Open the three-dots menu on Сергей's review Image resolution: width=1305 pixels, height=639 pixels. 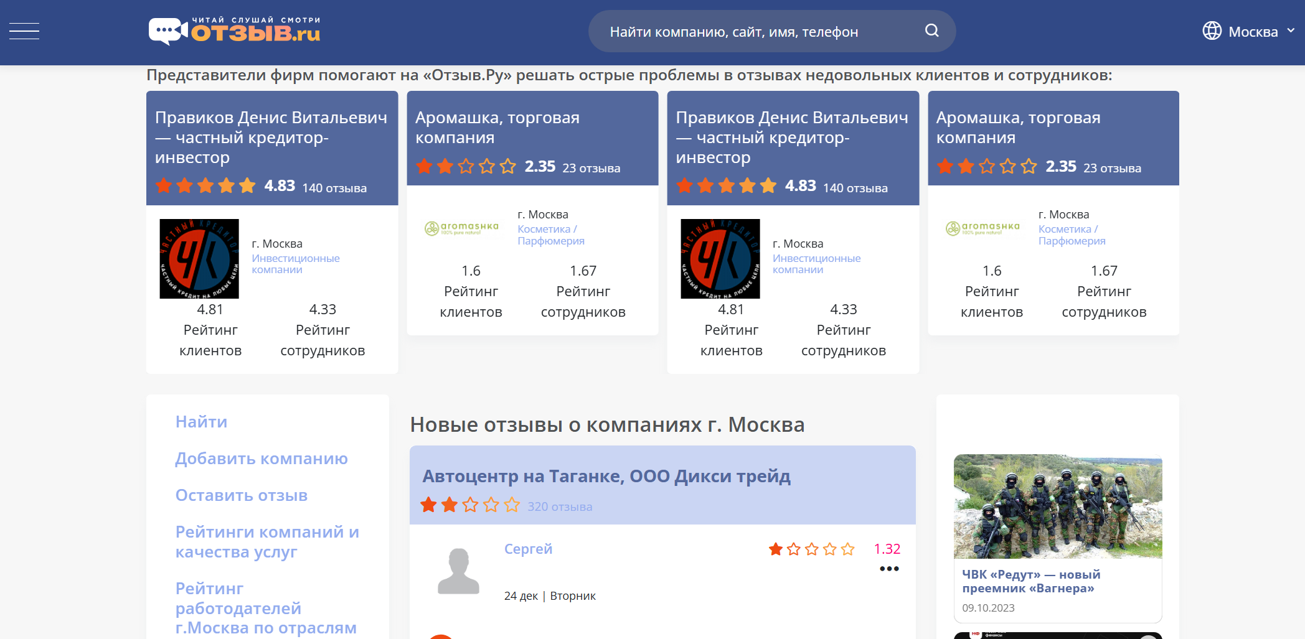[x=889, y=569]
